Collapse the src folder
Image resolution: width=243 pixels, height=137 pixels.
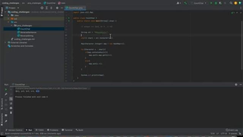point(8,22)
